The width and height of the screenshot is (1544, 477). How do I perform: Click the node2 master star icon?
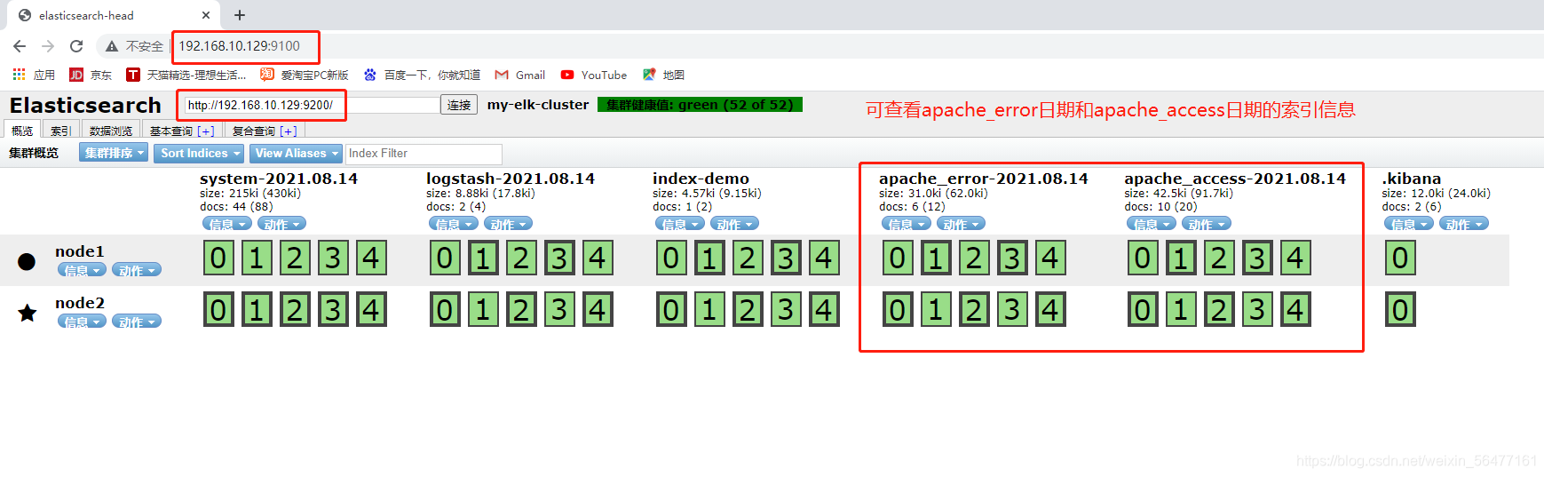coord(27,313)
